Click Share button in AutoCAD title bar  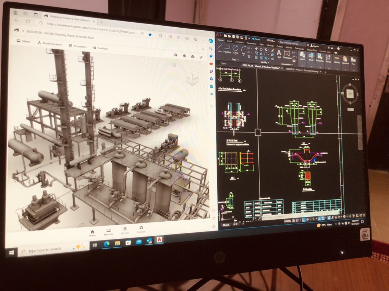256,39
